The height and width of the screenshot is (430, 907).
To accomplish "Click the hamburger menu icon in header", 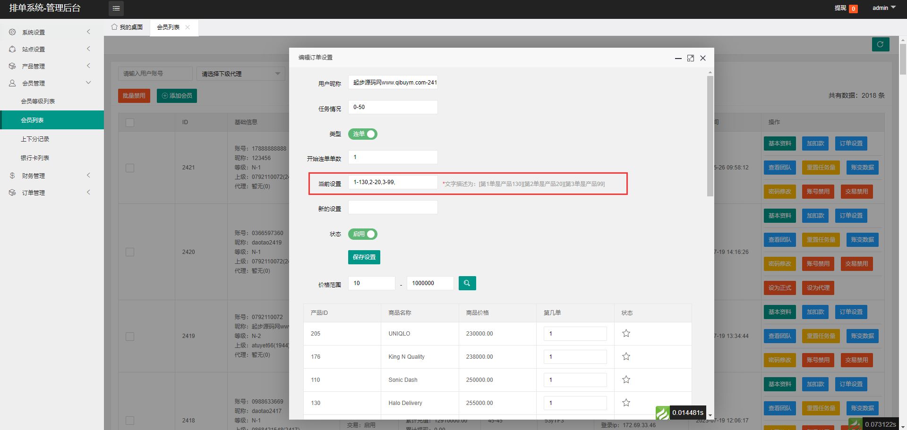I will click(x=116, y=8).
